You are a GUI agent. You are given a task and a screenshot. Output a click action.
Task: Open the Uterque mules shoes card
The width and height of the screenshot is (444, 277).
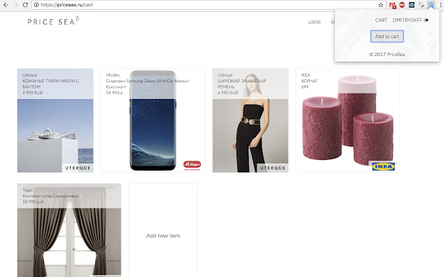[x=55, y=120]
